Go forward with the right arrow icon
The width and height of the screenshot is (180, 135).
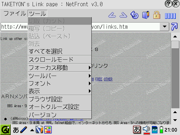click(x=123, y=15)
